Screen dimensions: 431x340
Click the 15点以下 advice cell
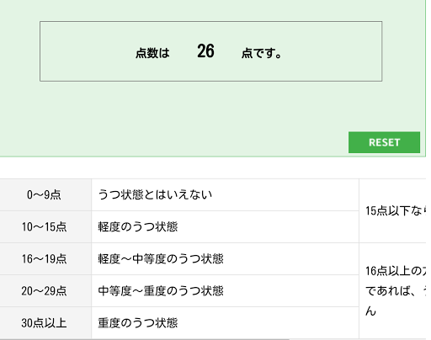(392, 210)
